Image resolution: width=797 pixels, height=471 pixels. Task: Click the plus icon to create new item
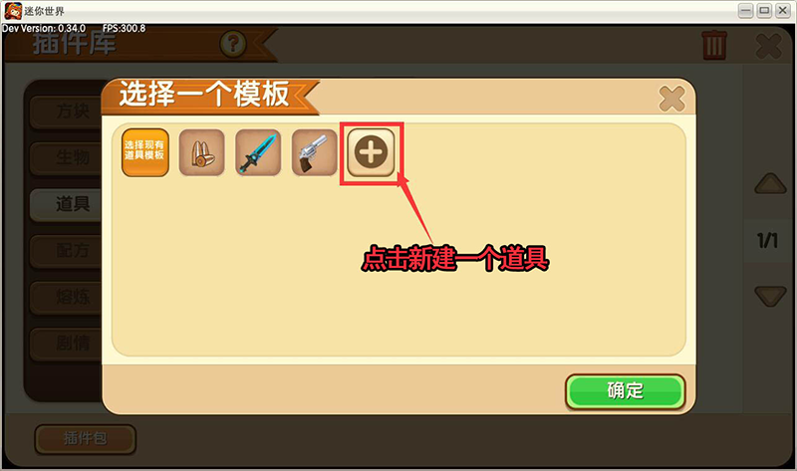coord(371,152)
